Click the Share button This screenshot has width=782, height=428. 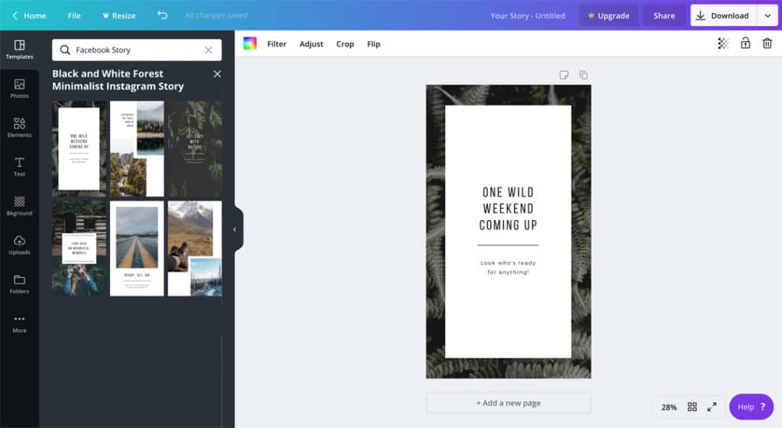[x=664, y=15]
